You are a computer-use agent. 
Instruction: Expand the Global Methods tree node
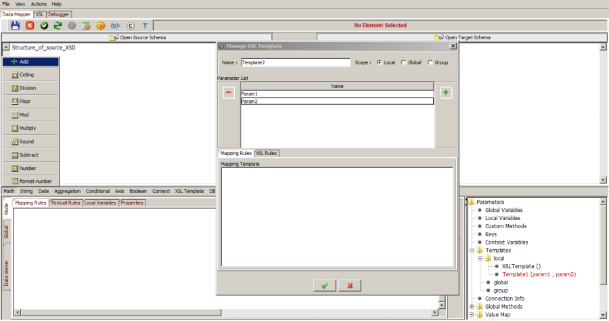pos(472,307)
